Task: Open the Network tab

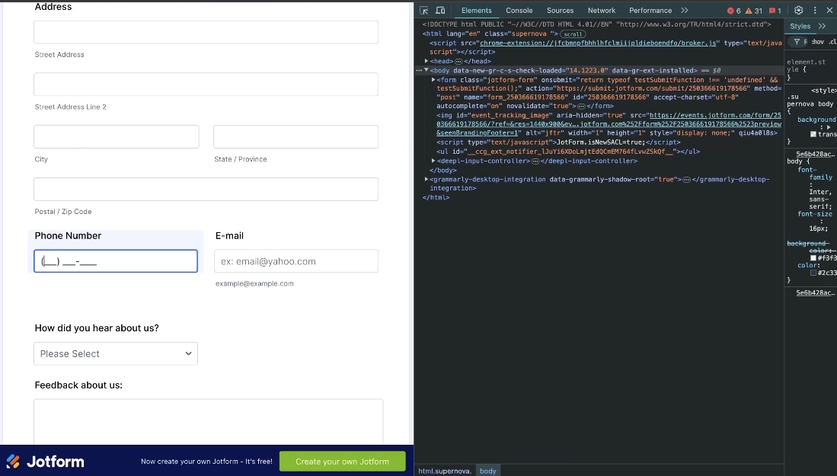Action: coord(602,10)
